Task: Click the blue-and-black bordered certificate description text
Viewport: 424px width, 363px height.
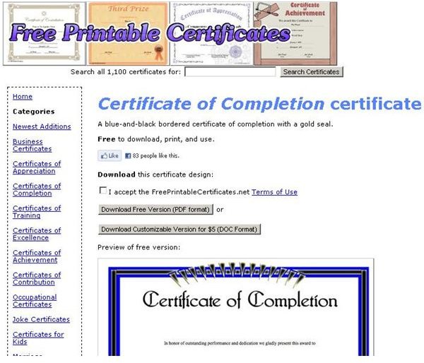Action: (x=216, y=124)
